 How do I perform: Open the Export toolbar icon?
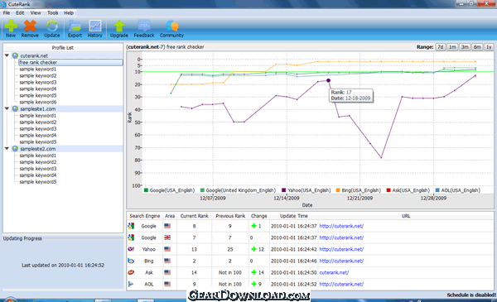75,26
